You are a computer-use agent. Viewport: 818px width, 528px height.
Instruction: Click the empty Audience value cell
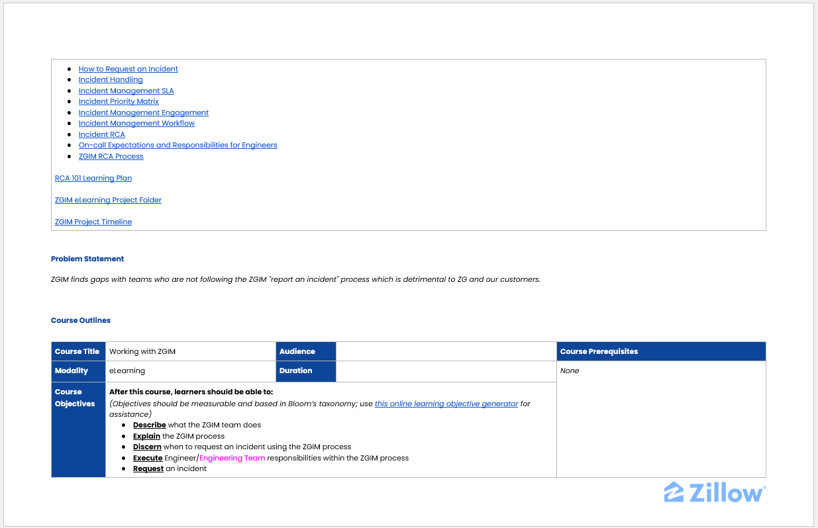pos(446,351)
